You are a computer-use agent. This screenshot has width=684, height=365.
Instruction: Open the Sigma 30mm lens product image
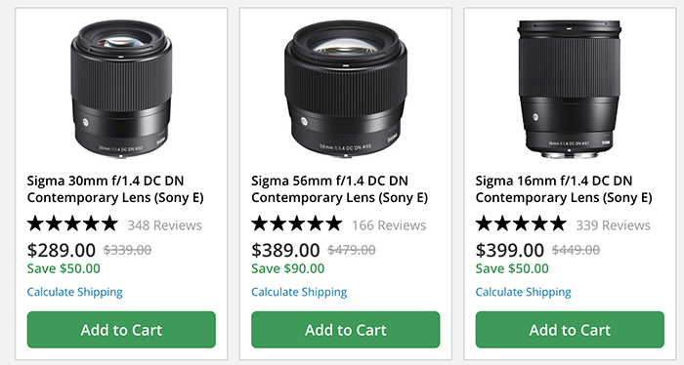121,89
